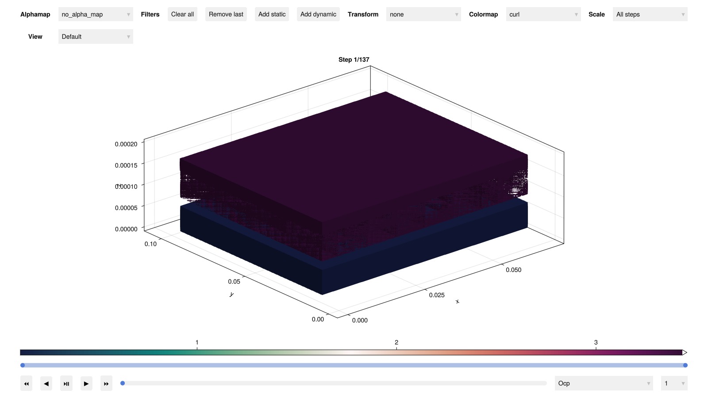Click the Clear all filters button
708x398 pixels.
pos(182,14)
